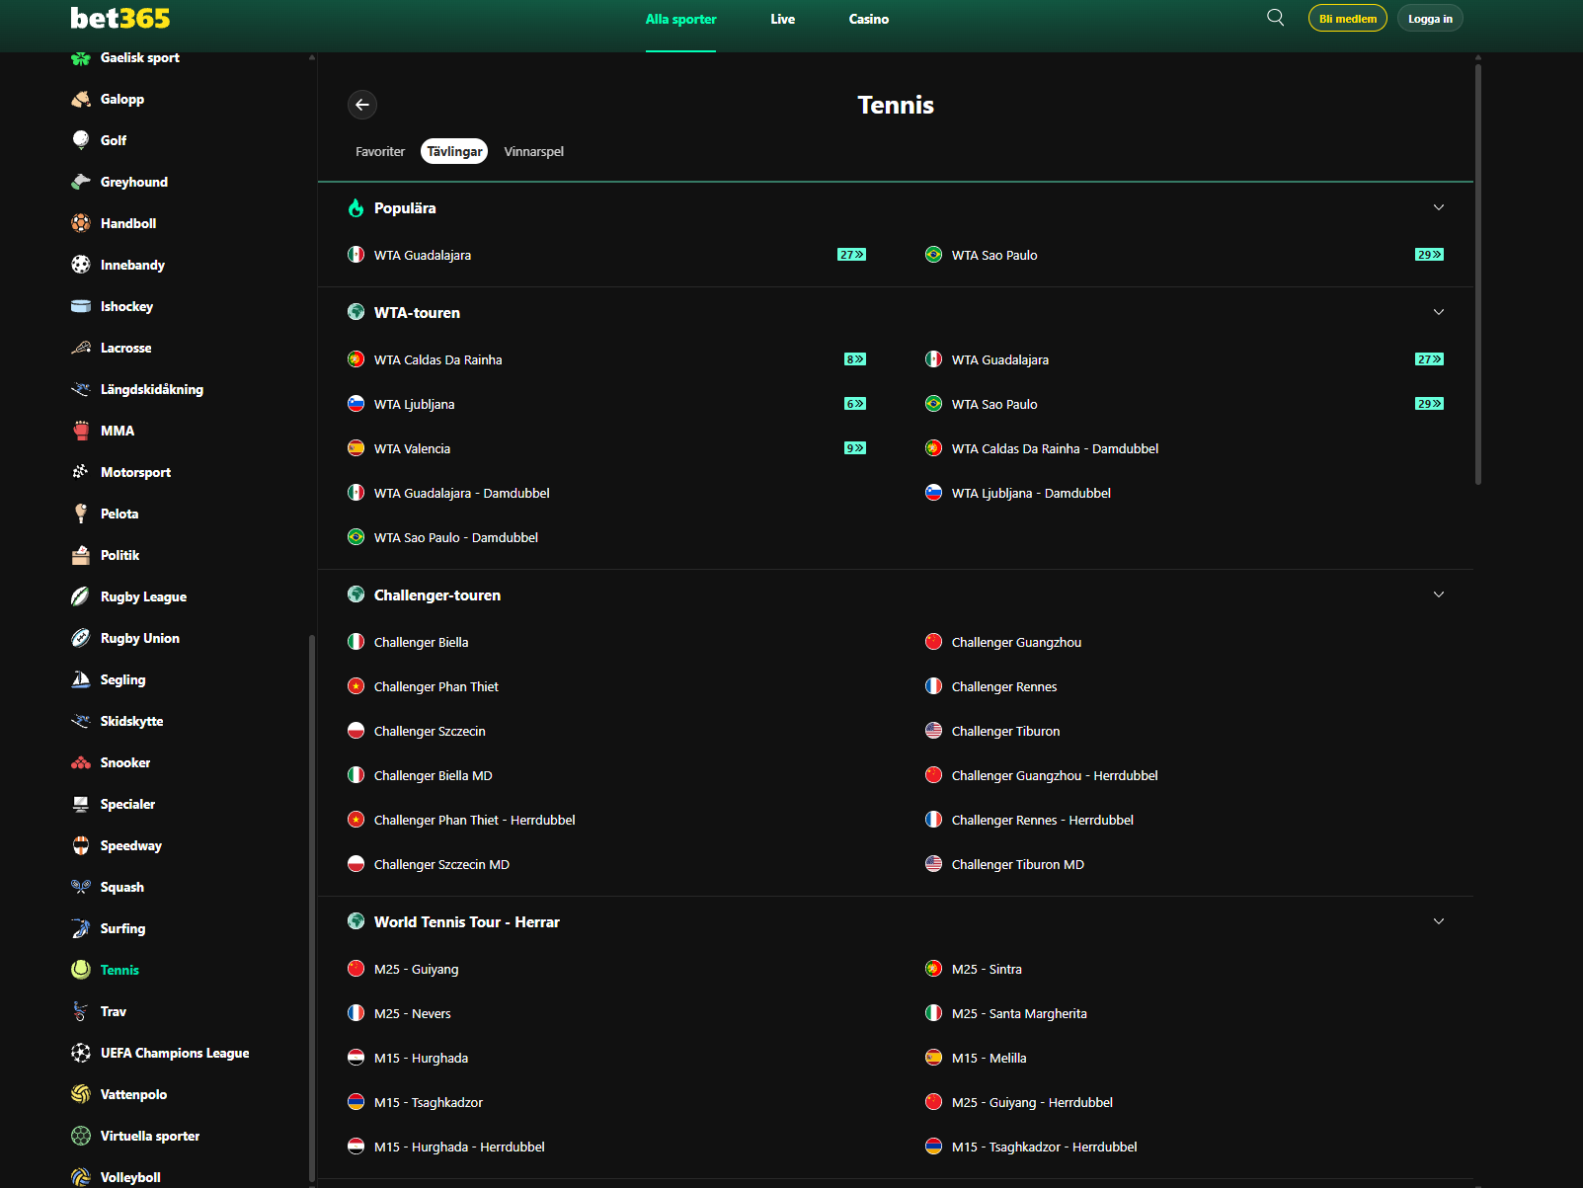This screenshot has width=1583, height=1188.
Task: Open M15 - Hurghada tournament
Action: (x=422, y=1058)
